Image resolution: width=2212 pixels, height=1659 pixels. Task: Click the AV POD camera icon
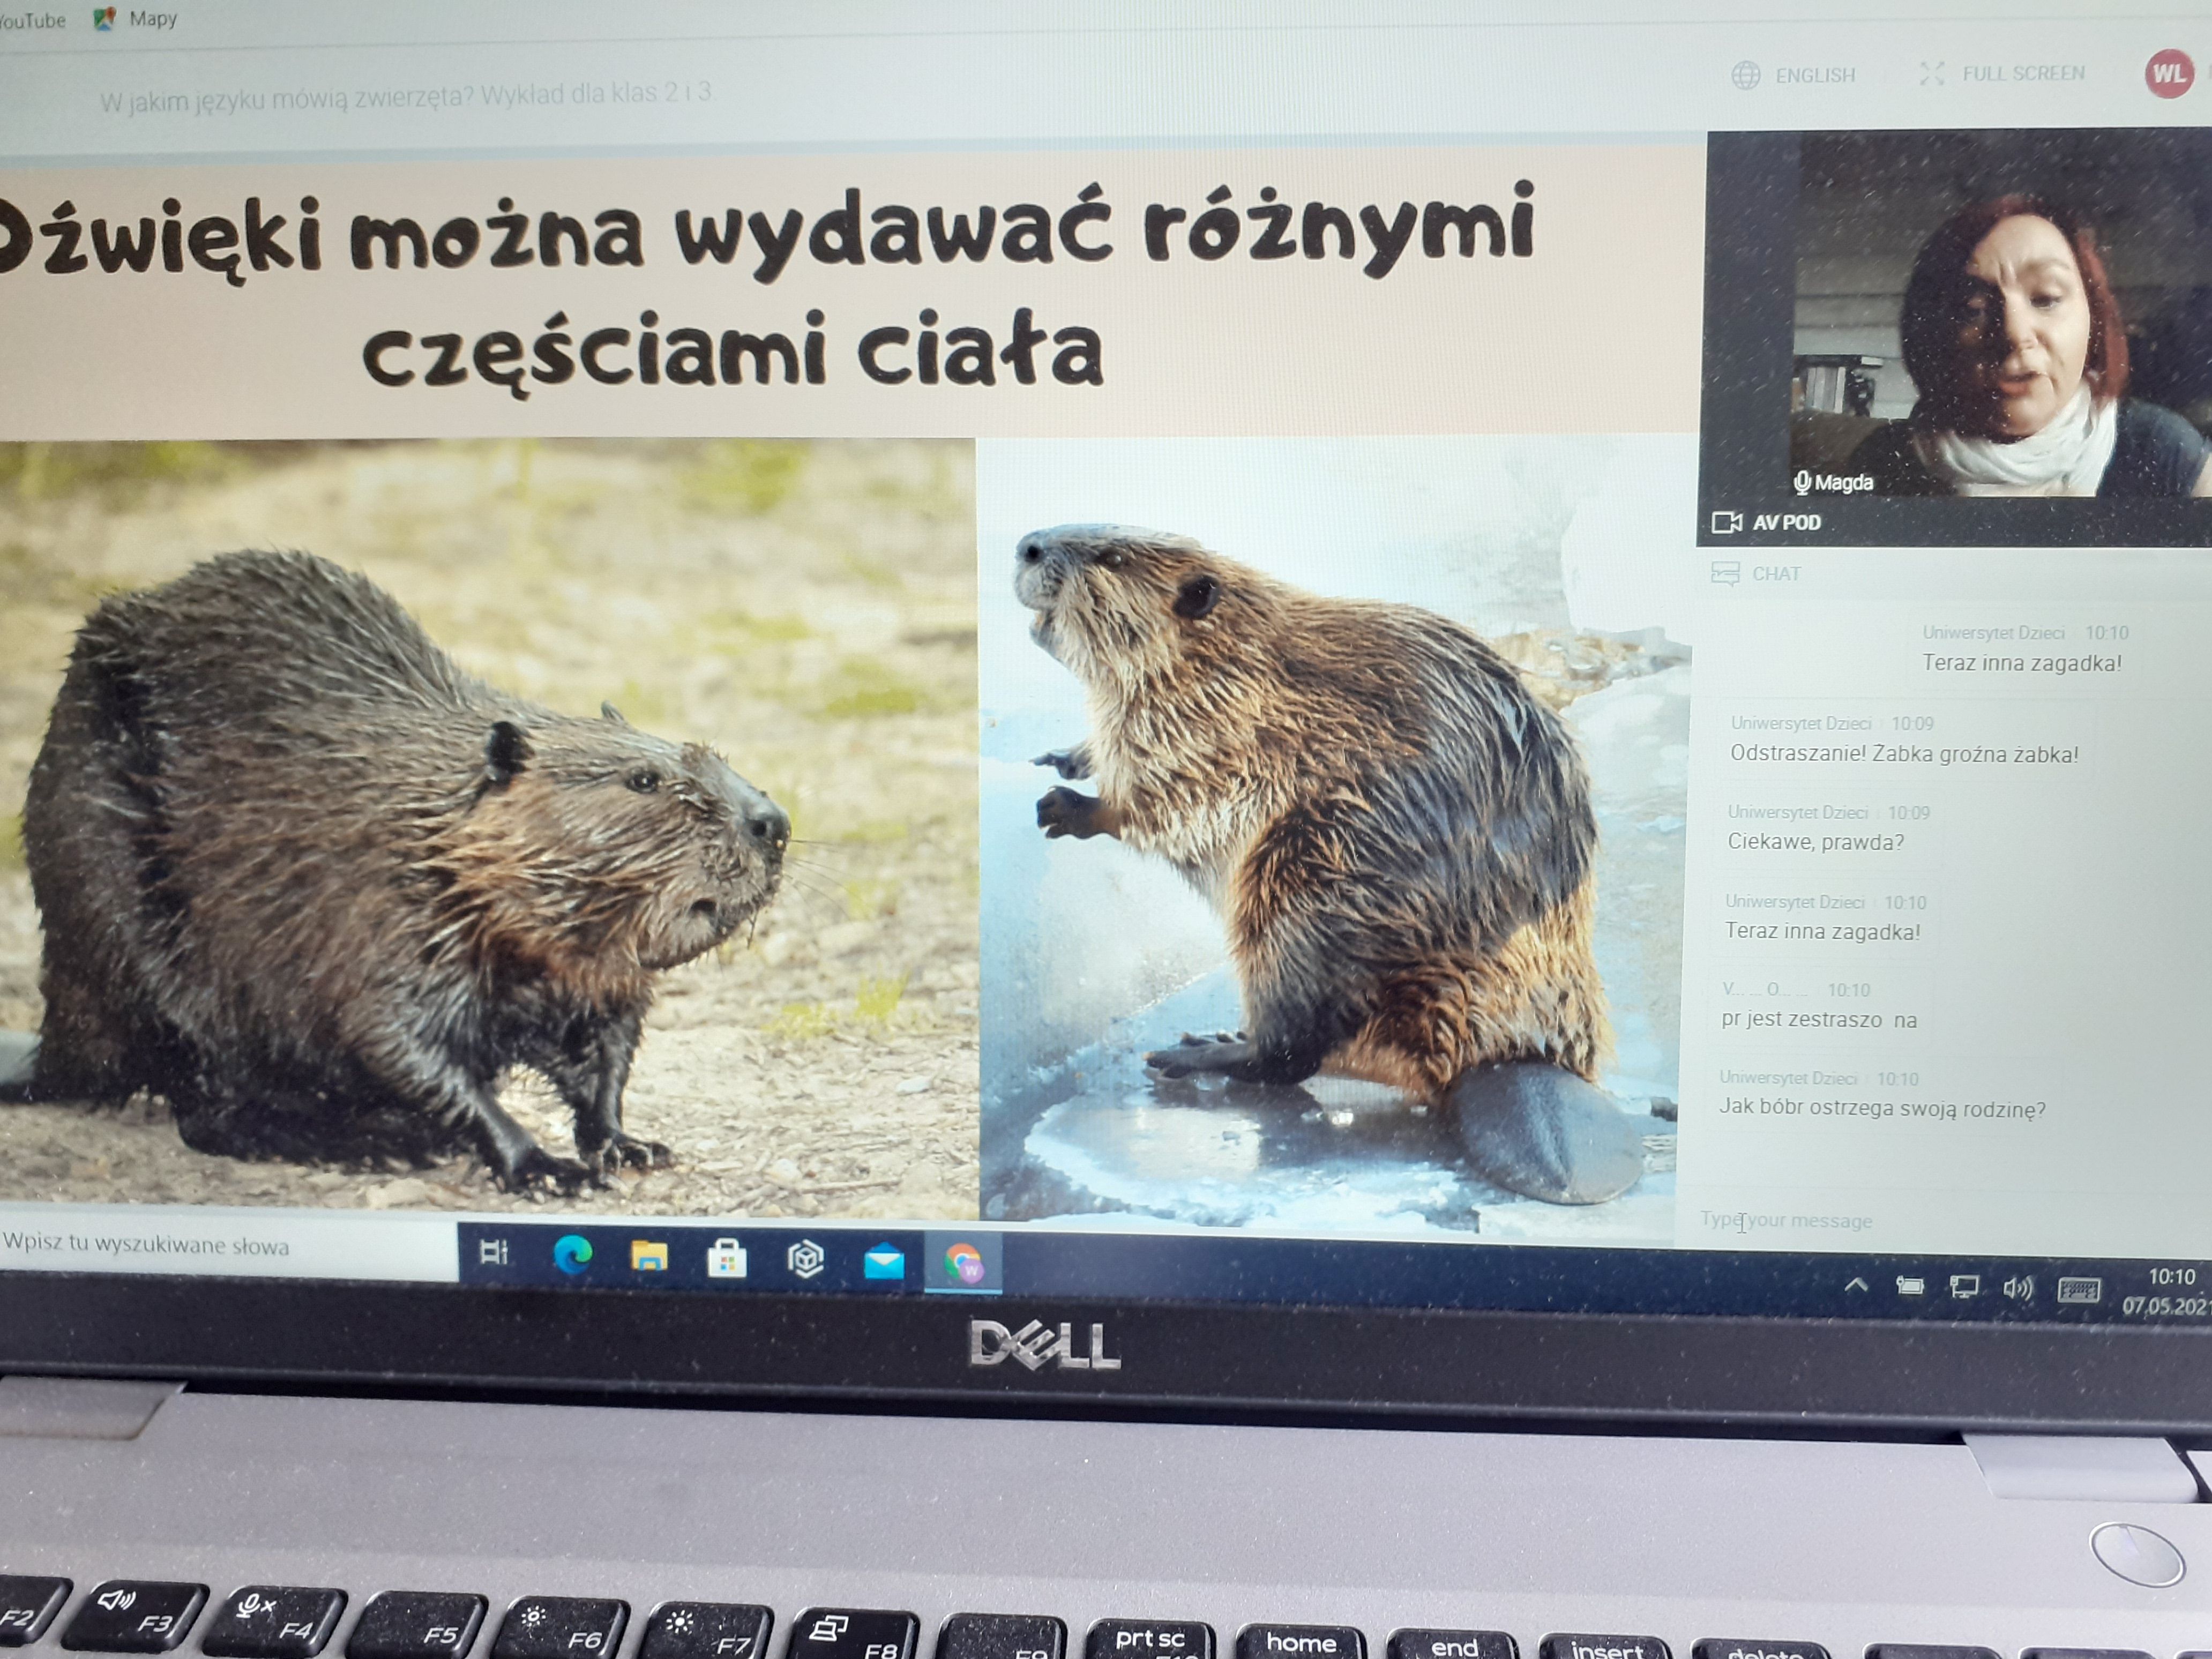[1727, 522]
